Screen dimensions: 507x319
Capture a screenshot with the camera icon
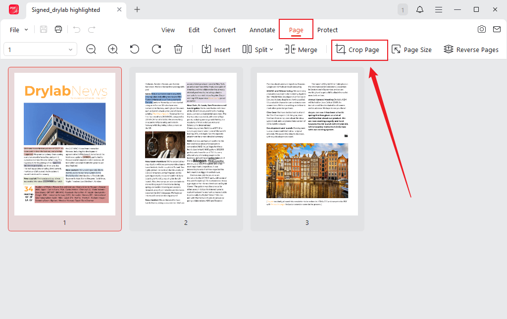point(481,30)
